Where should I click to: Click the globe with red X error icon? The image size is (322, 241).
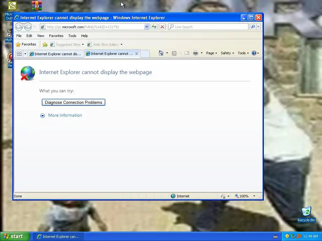pyautogui.click(x=28, y=73)
